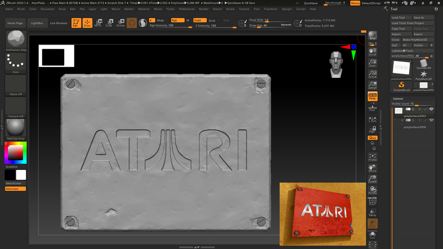Screen dimensions: 443x249
Task: Select the SimpleBrush tool
Action: (x=401, y=86)
